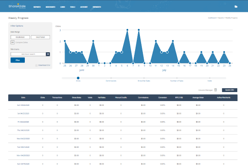Click the Compare Dates calendar icon

(12, 42)
